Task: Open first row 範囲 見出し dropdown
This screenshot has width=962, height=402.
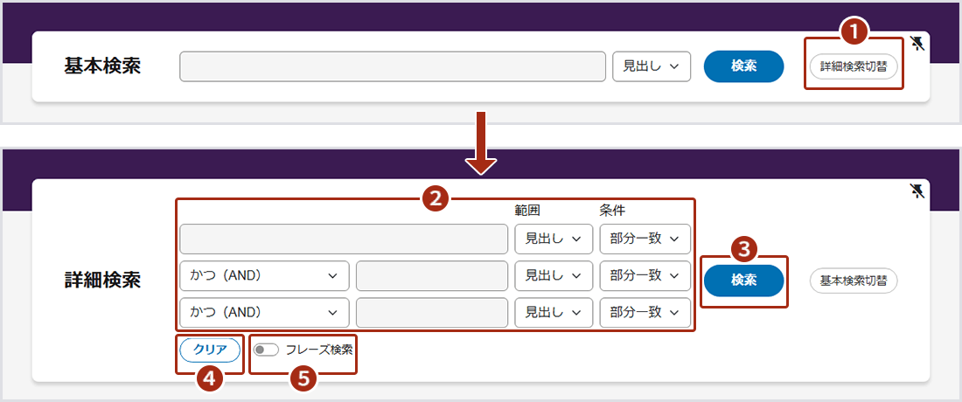Action: coord(554,239)
